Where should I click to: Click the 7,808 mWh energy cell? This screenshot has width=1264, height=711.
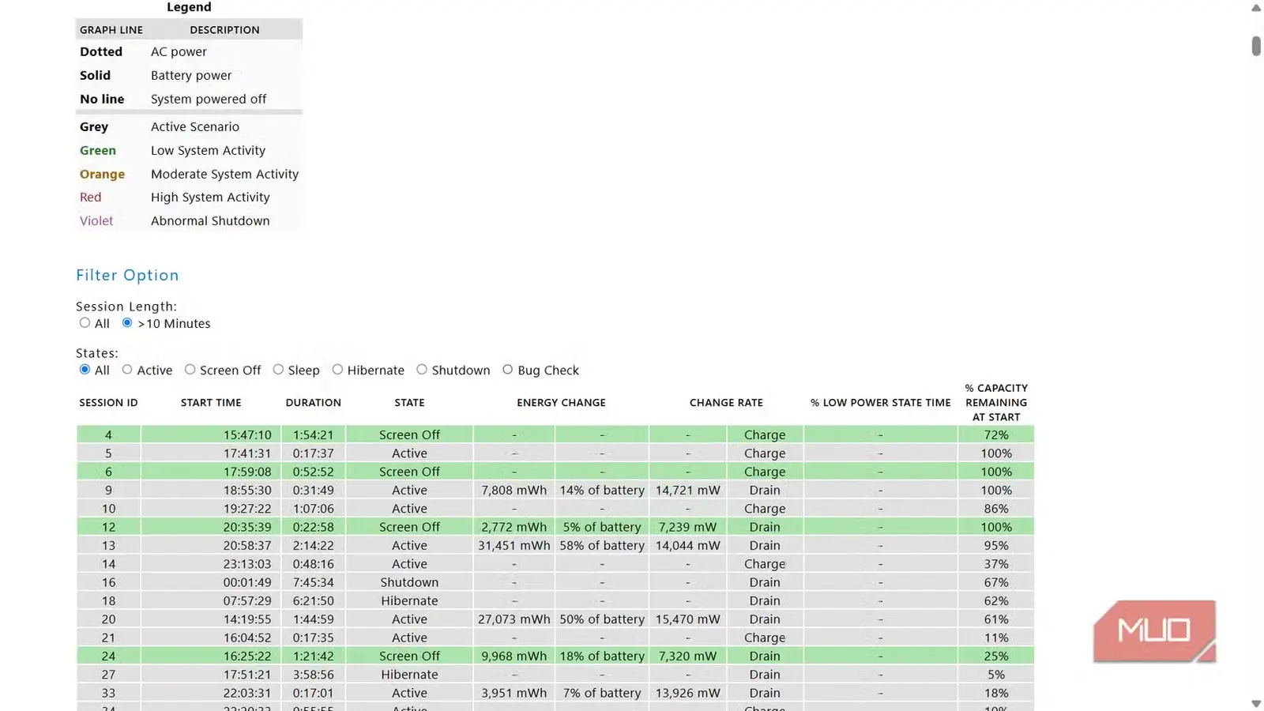coord(514,491)
